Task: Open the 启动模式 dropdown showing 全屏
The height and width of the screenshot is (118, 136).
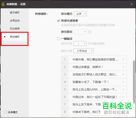Action: point(81,14)
